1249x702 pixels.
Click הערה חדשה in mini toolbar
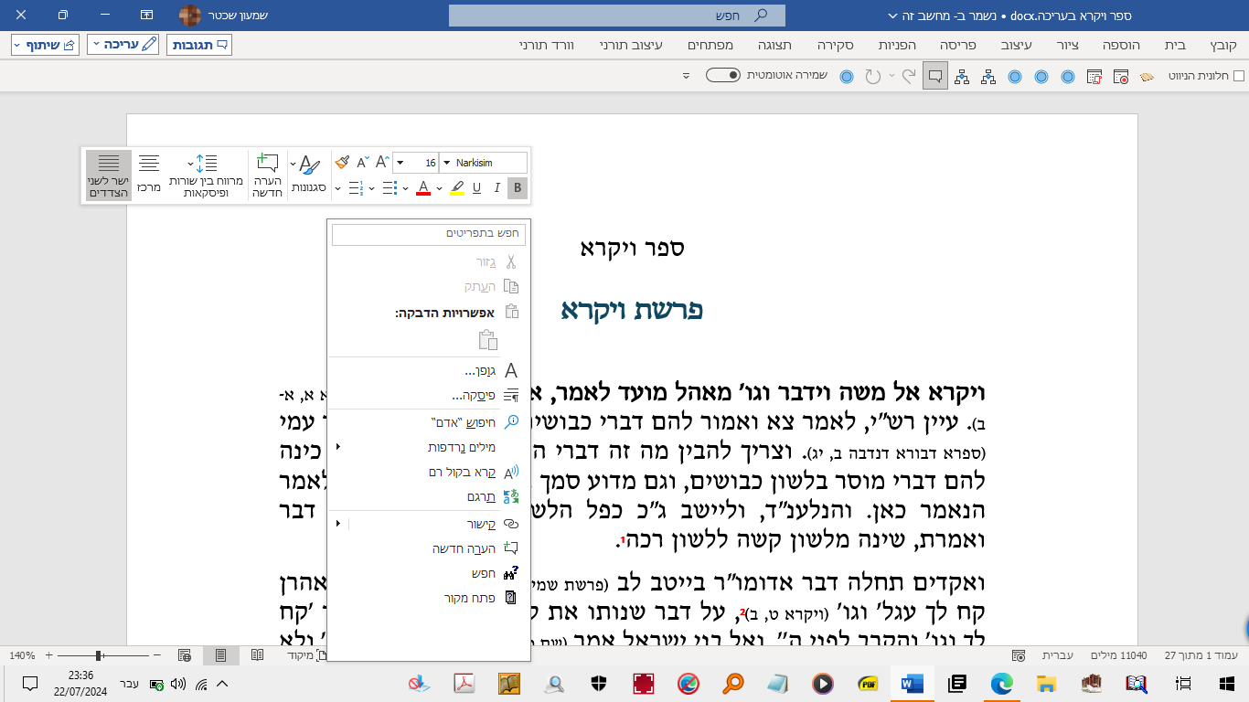pos(266,175)
